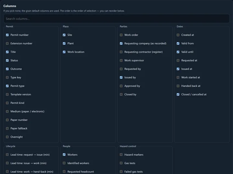Viewport: 233px width, 174px height.
Task: Click the Columns section heading
Action: (10, 6)
